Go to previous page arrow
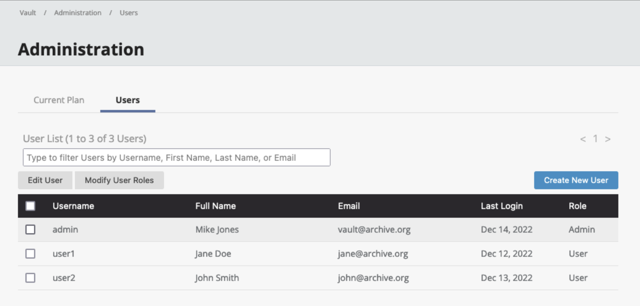 tap(583, 139)
